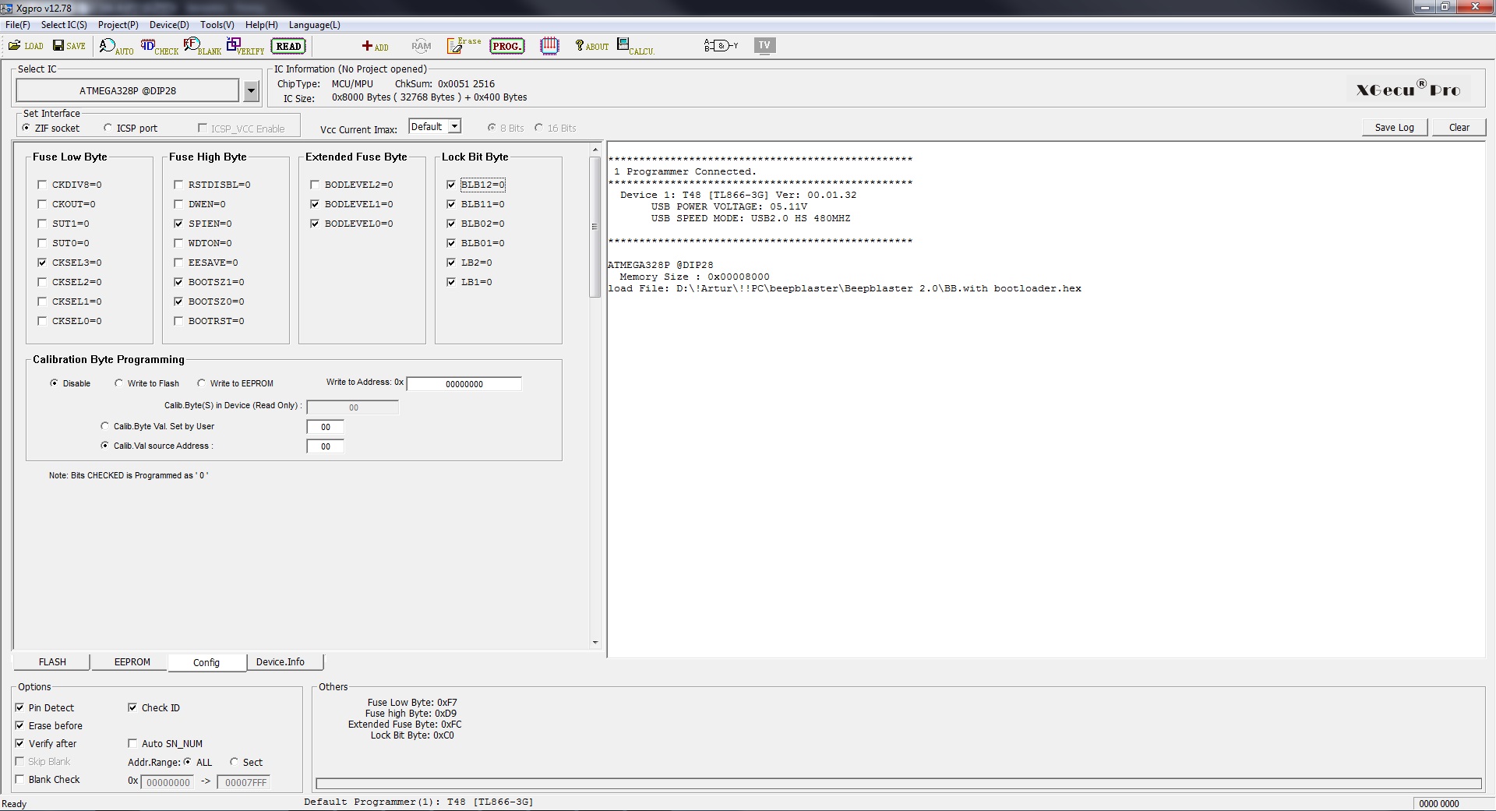Enable the Auto SN_NUM option
This screenshot has width=1496, height=811.
coord(132,743)
